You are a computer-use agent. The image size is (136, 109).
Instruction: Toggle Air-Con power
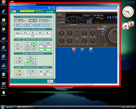[47, 25]
